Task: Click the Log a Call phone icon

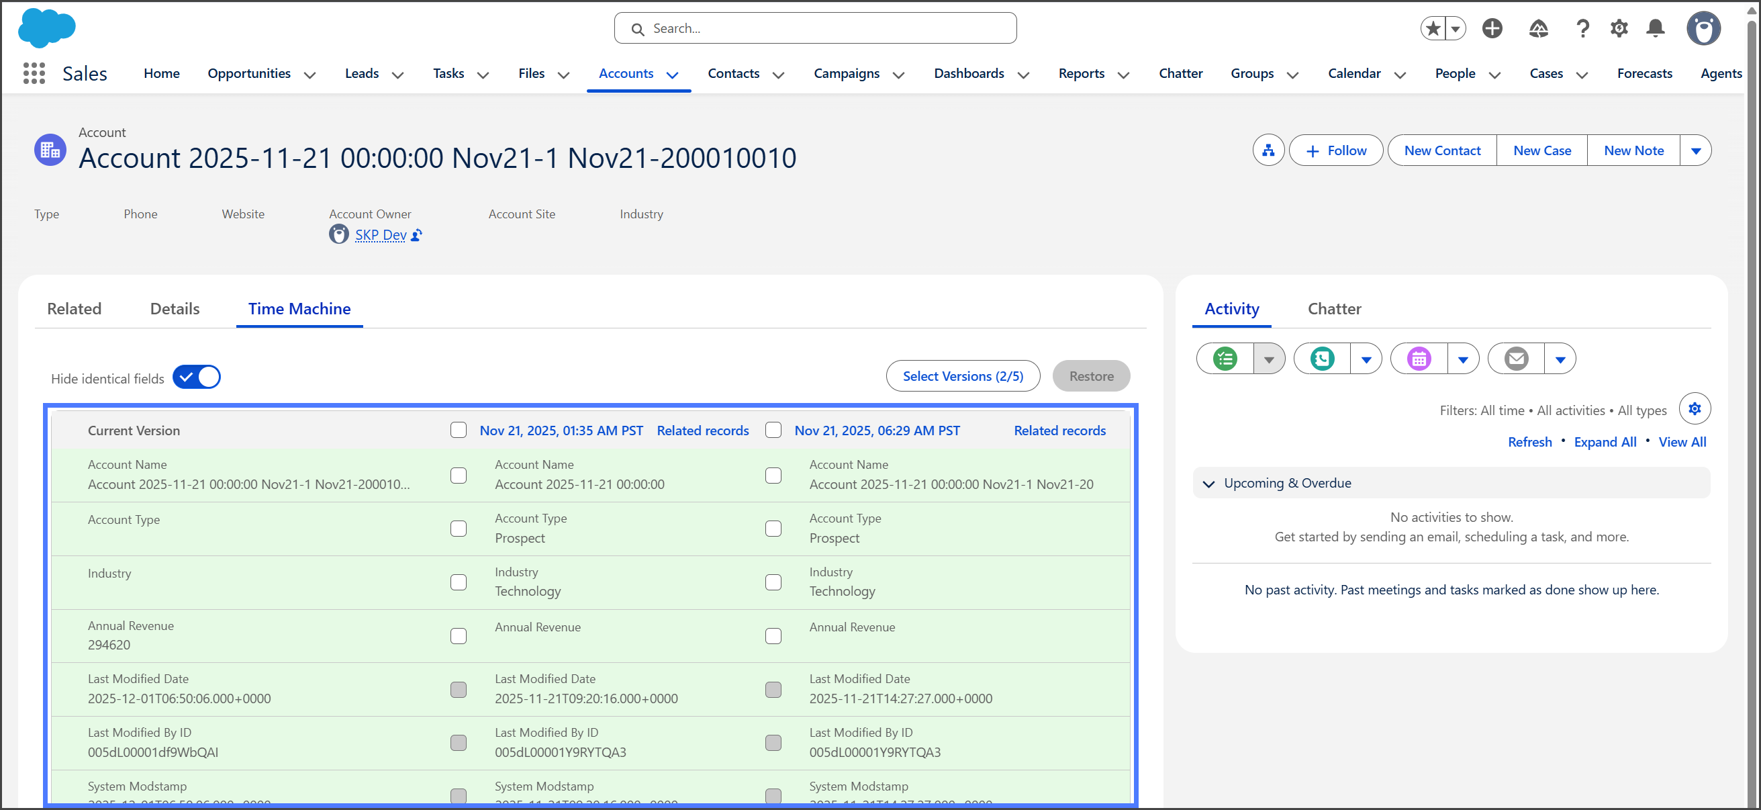Action: click(x=1321, y=359)
